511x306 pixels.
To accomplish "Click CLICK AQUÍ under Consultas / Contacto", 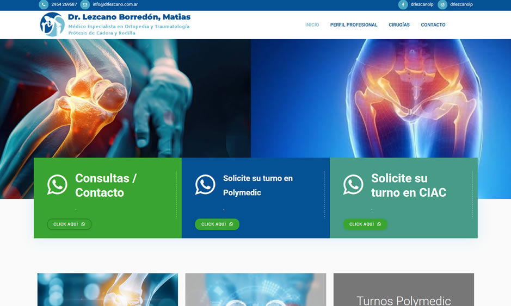I will tap(69, 224).
